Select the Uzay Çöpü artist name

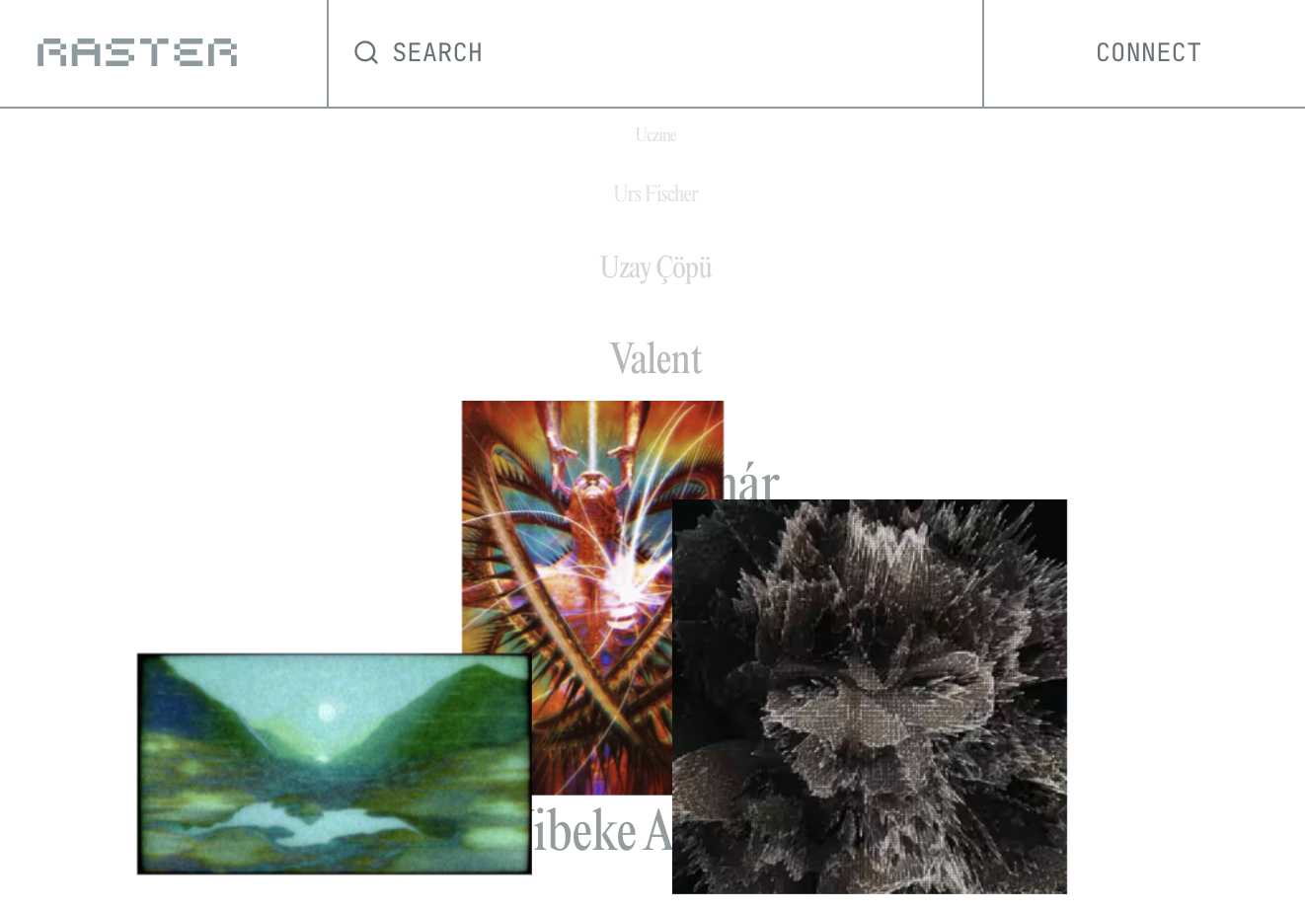tap(655, 267)
